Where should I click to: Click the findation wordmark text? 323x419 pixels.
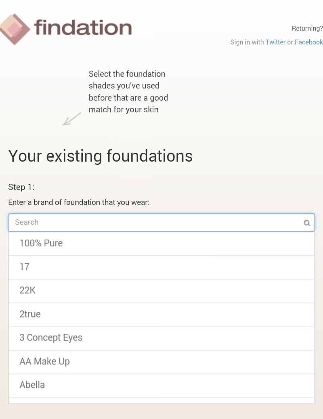[x=83, y=28]
